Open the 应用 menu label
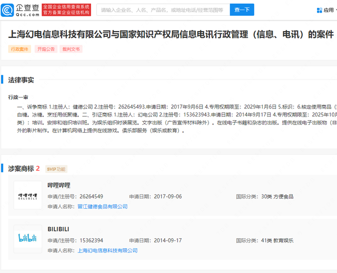Screen dimensions: 337x273 pyautogui.click(x=329, y=10)
